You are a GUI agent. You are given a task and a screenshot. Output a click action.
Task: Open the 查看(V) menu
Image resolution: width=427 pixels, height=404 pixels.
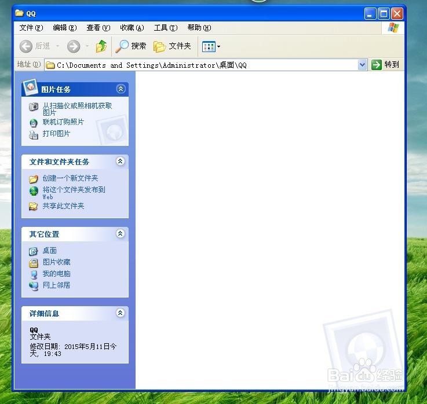[x=98, y=28]
